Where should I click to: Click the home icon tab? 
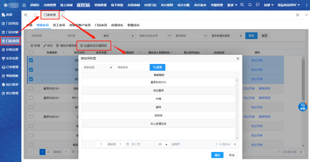point(35,15)
